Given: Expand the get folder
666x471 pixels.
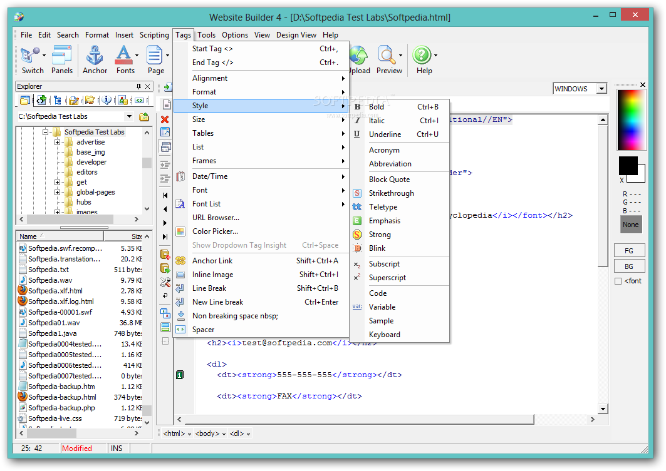Looking at the screenshot, I should 58,182.
